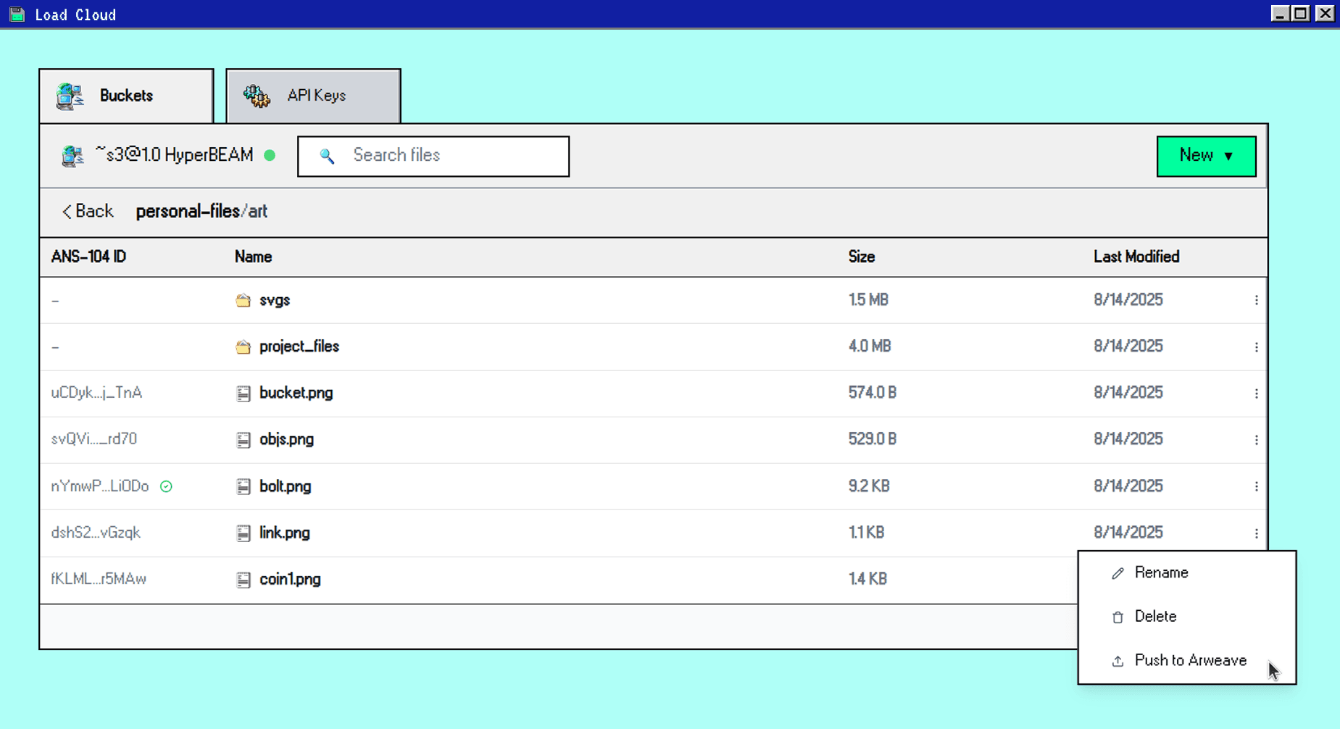Viewport: 1340px width, 729px height.
Task: Open the link.png row three-dot menu
Action: [x=1256, y=533]
